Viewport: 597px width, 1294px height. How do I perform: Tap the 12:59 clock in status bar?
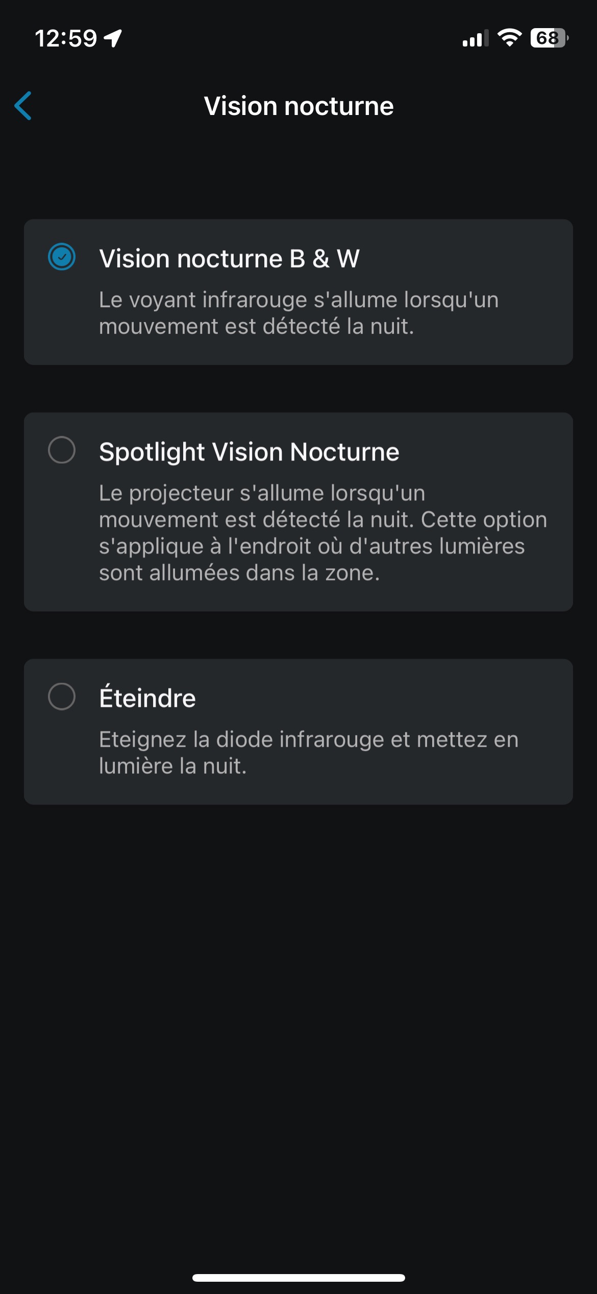click(x=66, y=38)
